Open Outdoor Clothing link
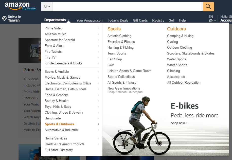This screenshot has height=160, width=232. coord(180,47)
